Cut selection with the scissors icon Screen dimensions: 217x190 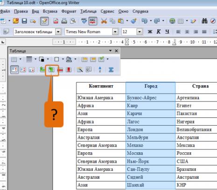point(104,21)
